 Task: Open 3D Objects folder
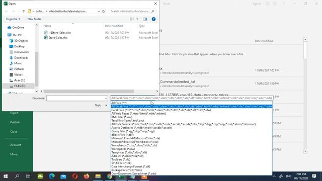point(19,41)
